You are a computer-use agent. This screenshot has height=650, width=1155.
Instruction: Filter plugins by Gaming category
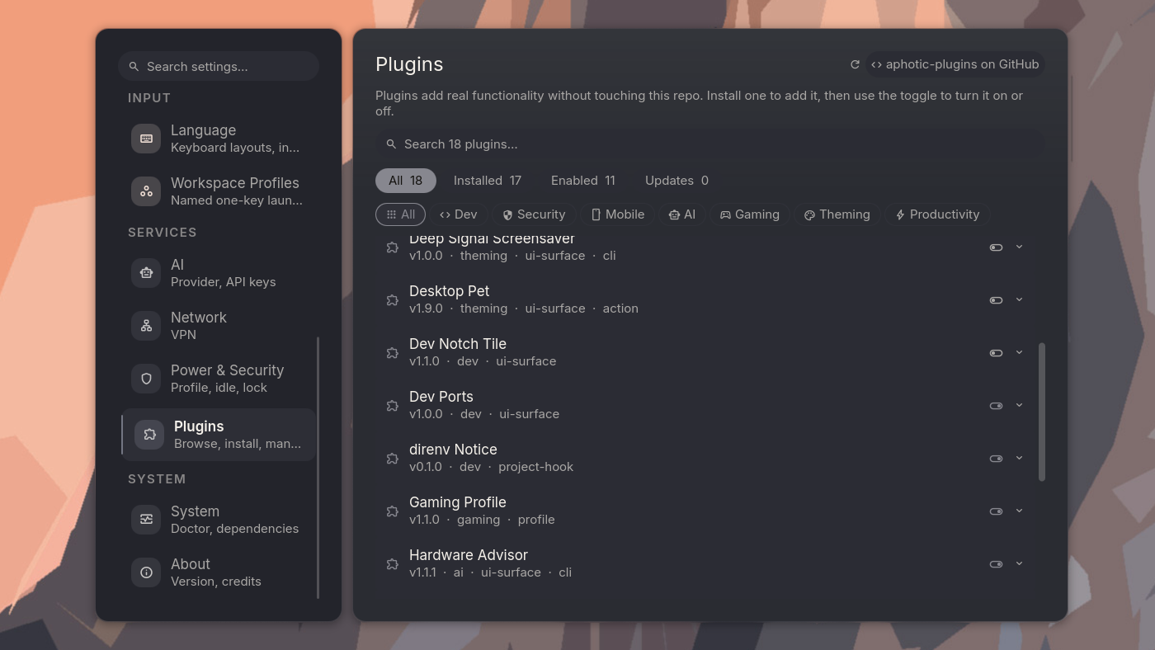coord(750,214)
